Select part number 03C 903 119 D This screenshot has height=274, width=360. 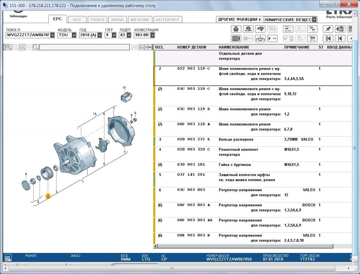pos(194,109)
